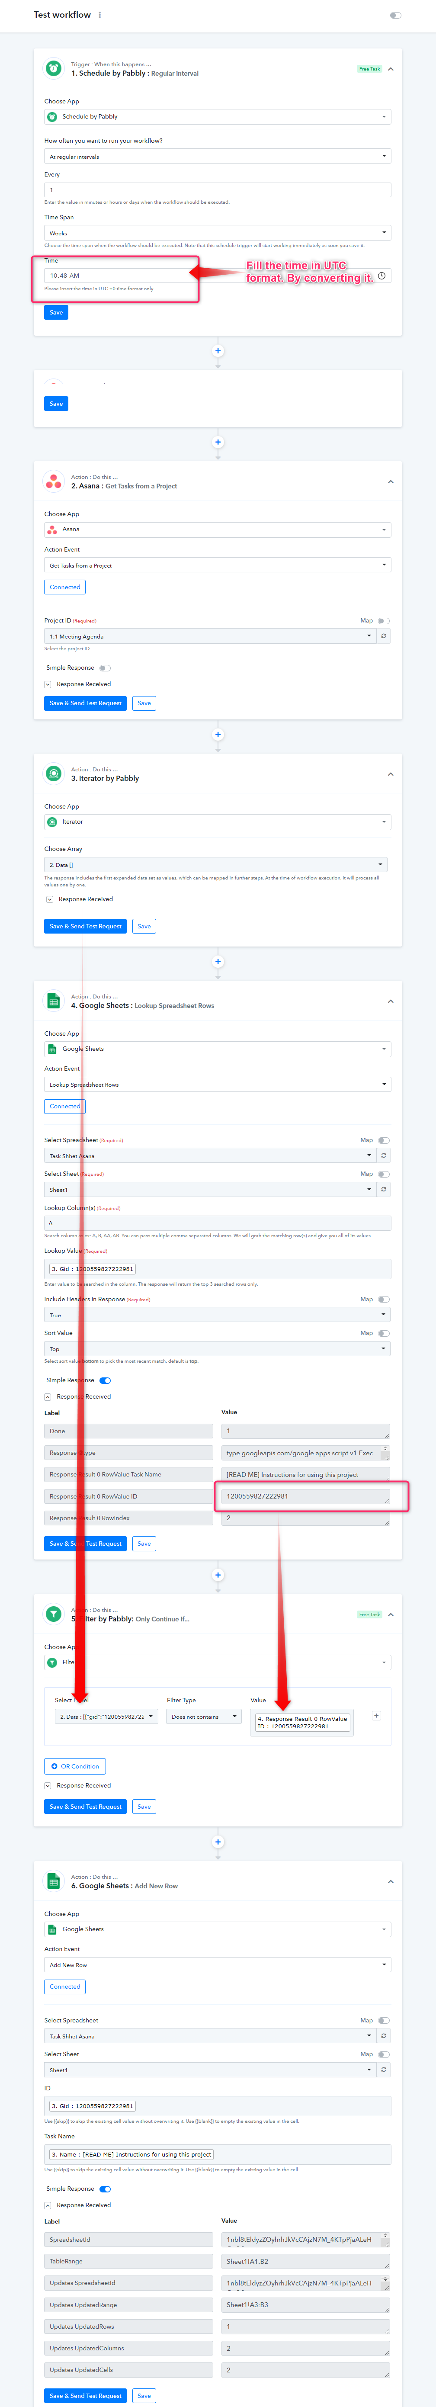The image size is (436, 2407).
Task: Add an OR Condition to filter
Action: [x=75, y=1766]
